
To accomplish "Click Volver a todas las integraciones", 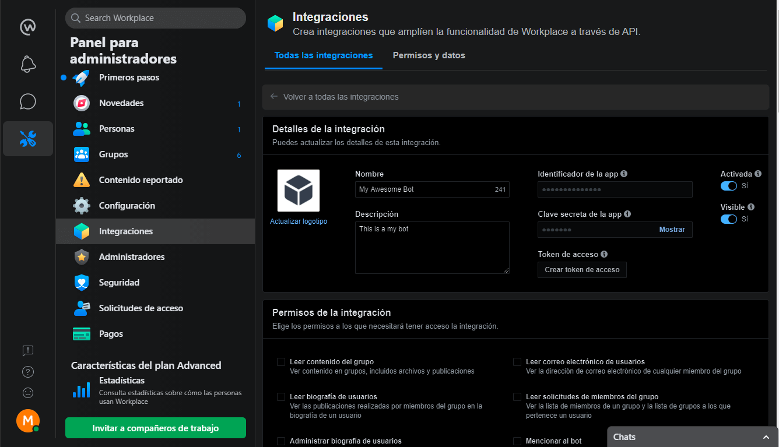I will (341, 97).
